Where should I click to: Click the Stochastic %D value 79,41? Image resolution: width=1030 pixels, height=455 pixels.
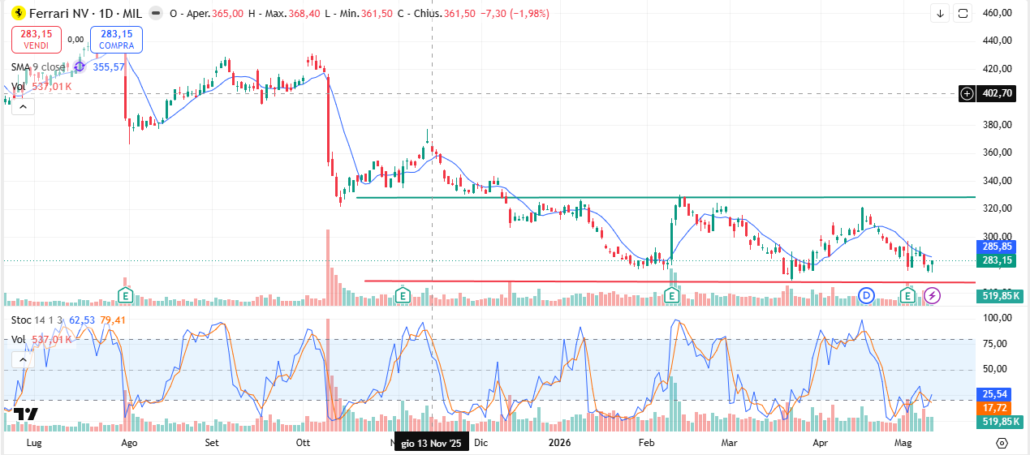[x=113, y=320]
